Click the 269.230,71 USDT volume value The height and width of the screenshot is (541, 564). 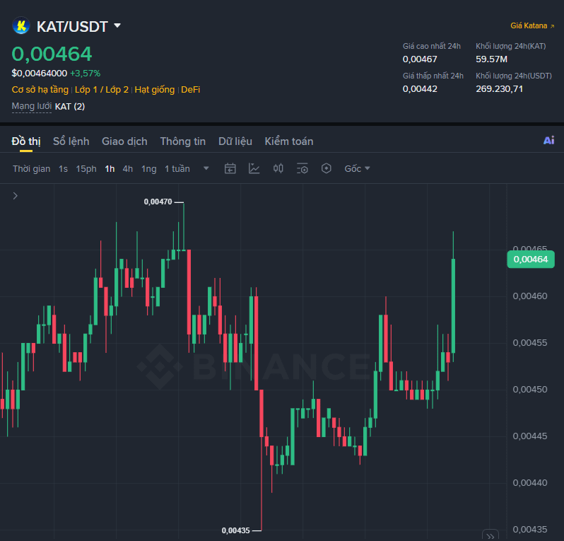tap(499, 89)
